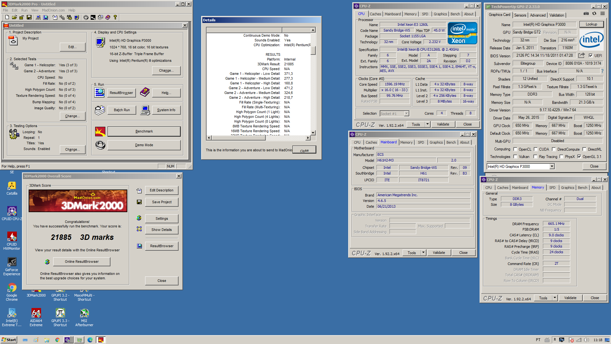Toggle the OpenGL 3.1 checkbox

[x=579, y=156]
